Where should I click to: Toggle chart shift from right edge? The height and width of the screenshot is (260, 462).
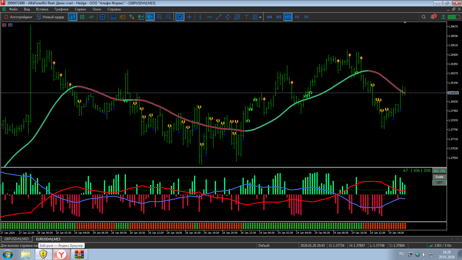[x=150, y=17]
